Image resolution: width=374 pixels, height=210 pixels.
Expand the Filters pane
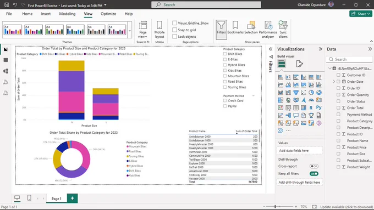click(x=271, y=49)
